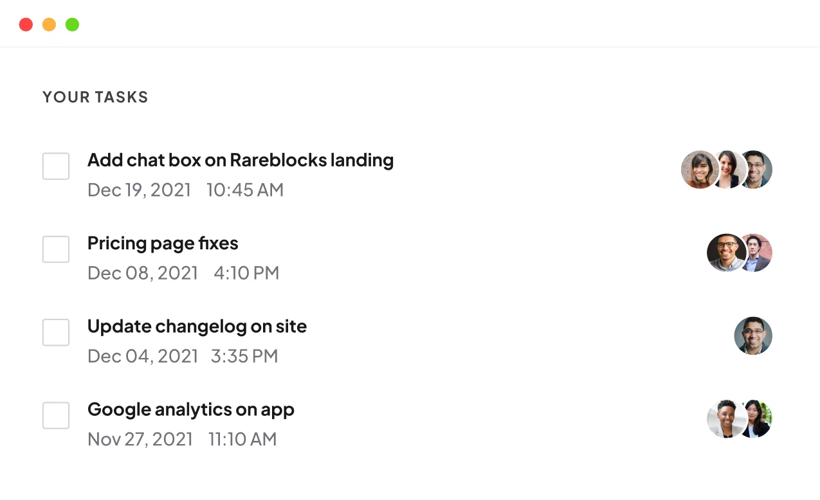
Task: Click the left avatar on Google analytics task
Action: pos(724,419)
